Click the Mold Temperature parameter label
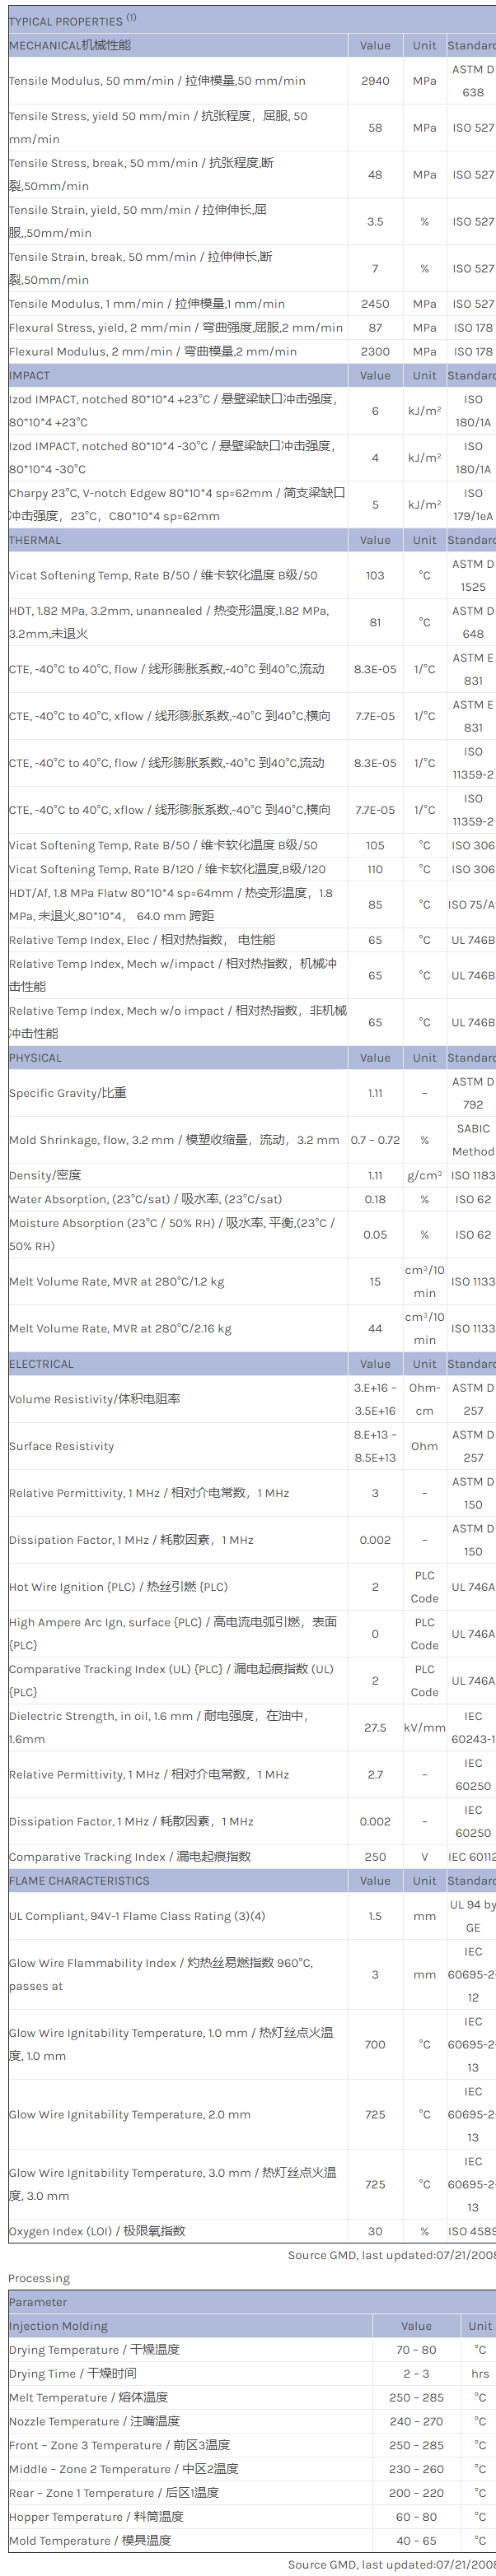This screenshot has height=2576, width=496. tap(90, 2539)
